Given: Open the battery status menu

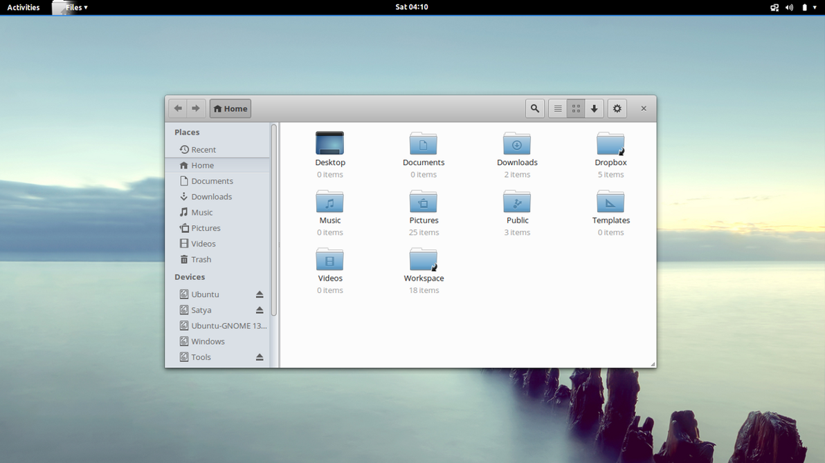Looking at the screenshot, I should (x=804, y=7).
